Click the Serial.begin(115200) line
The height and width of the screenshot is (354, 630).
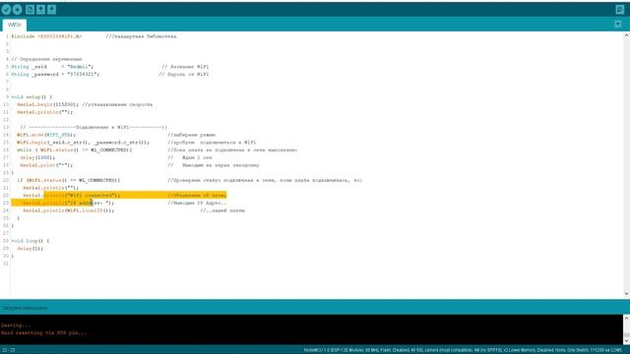click(x=85, y=105)
